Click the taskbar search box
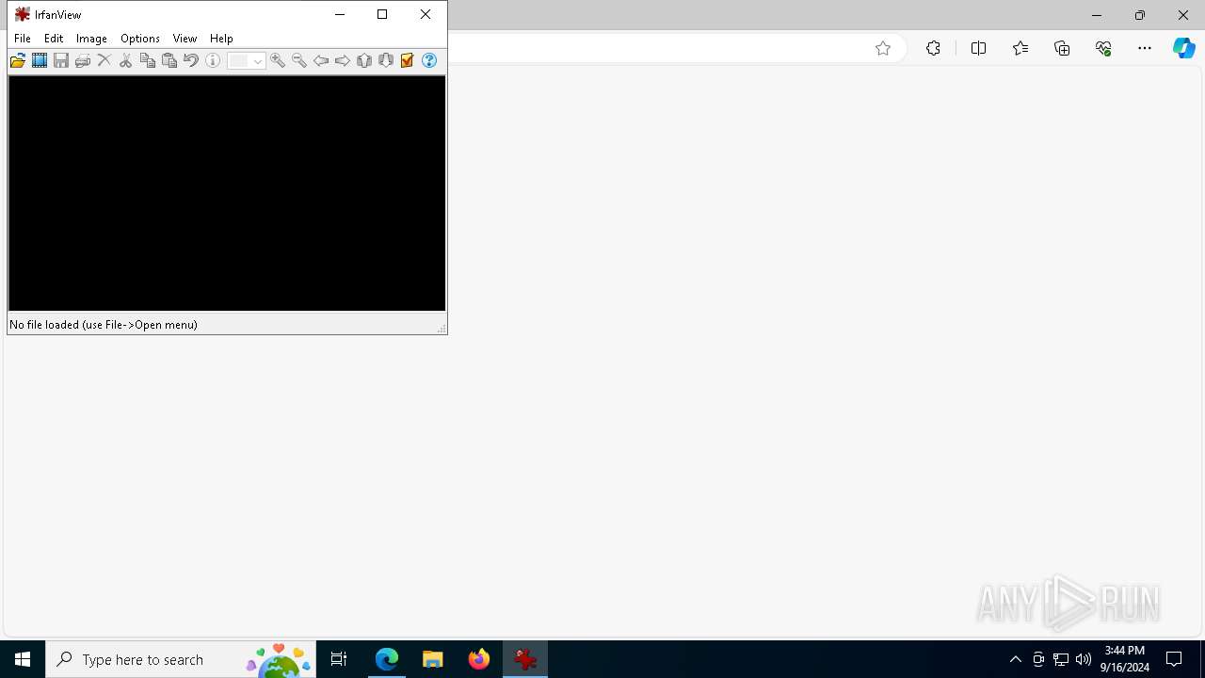 (181, 659)
